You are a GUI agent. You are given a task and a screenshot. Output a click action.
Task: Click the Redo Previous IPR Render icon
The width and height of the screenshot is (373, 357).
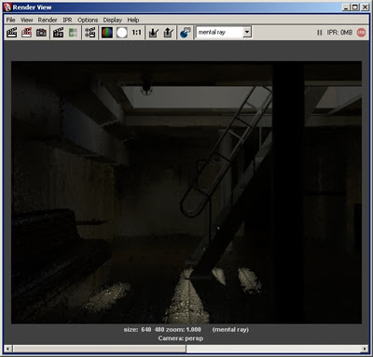(58, 33)
